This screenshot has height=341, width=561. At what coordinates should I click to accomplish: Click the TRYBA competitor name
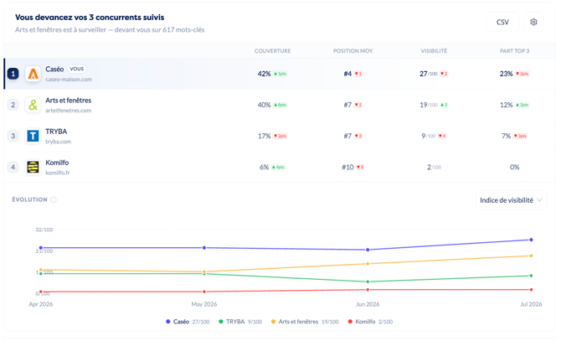[56, 132]
